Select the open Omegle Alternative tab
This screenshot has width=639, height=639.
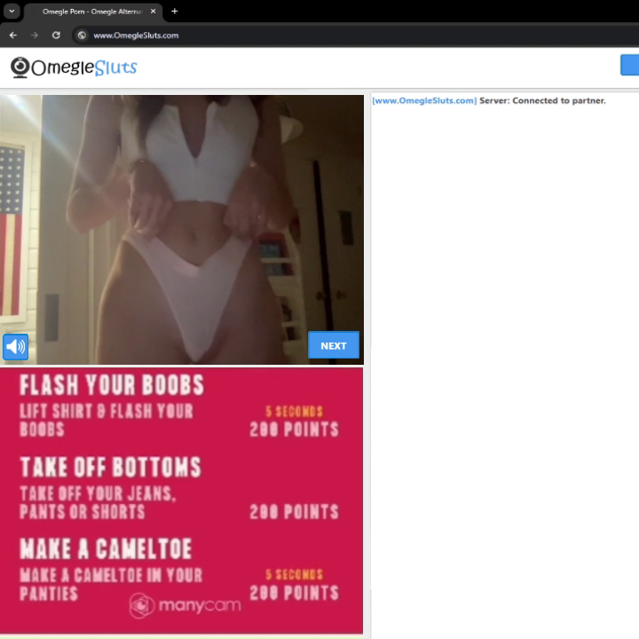pos(89,12)
